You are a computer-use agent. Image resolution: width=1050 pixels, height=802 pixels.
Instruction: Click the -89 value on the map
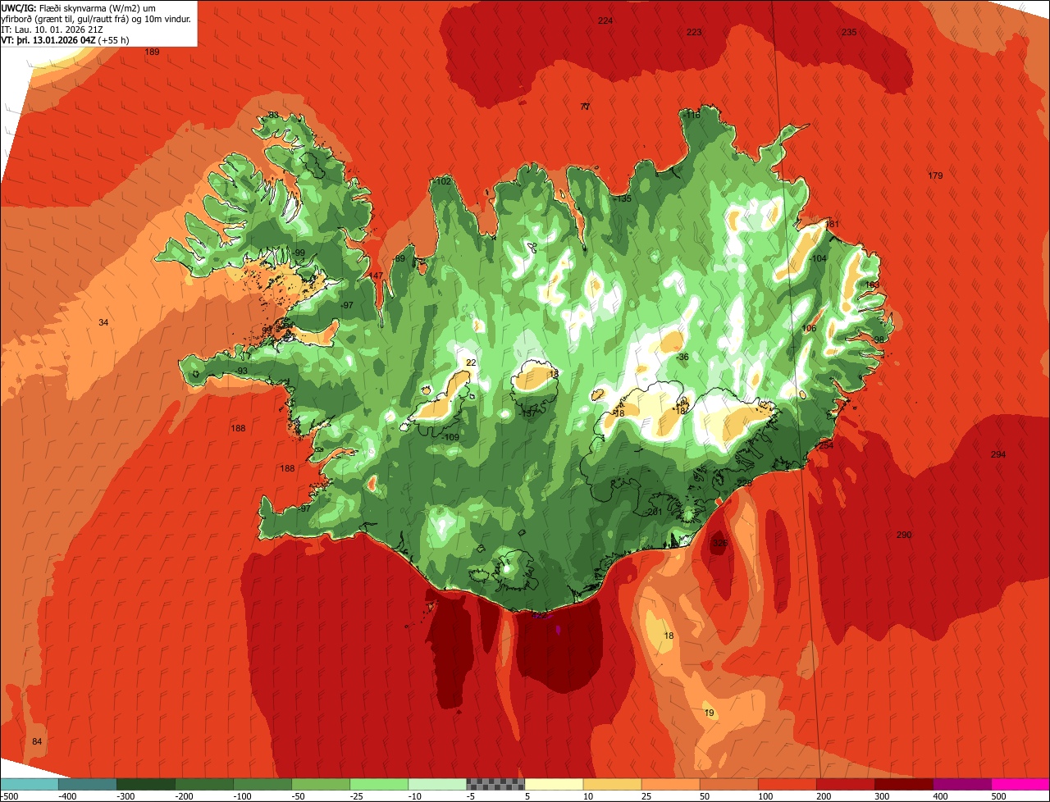click(399, 259)
